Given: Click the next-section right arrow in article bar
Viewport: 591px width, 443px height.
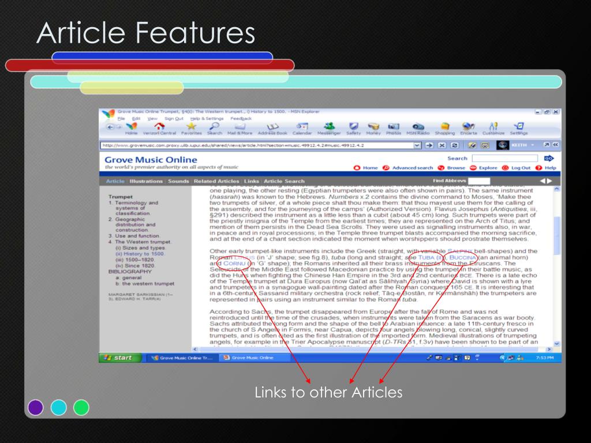Looking at the screenshot, I should (549, 181).
